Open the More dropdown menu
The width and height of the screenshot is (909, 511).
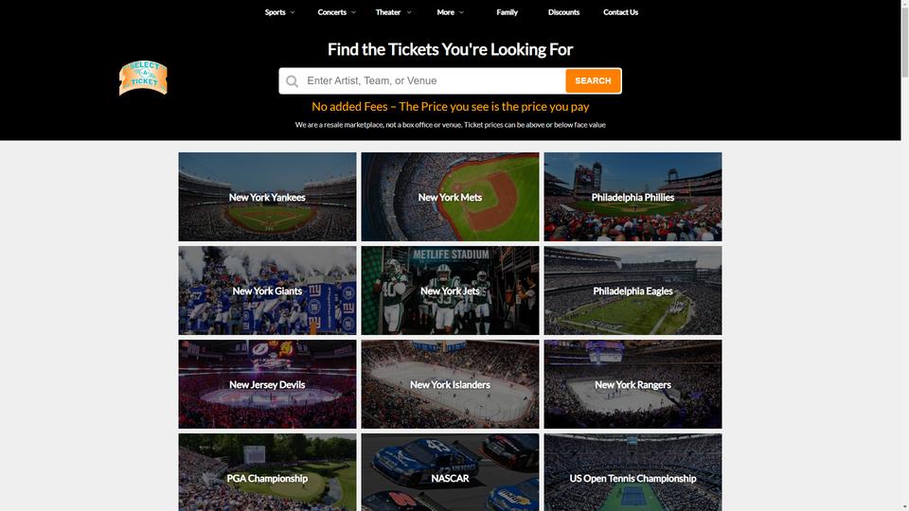(x=450, y=12)
